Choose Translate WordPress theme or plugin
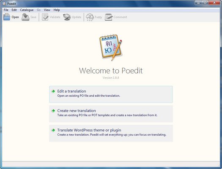222x169 pixels. [x=111, y=133]
